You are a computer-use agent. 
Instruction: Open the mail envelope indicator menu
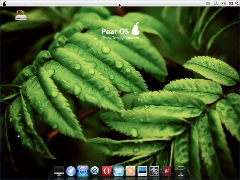click(208, 3)
